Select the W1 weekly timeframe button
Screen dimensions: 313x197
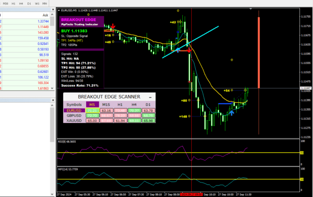(x=37, y=3)
